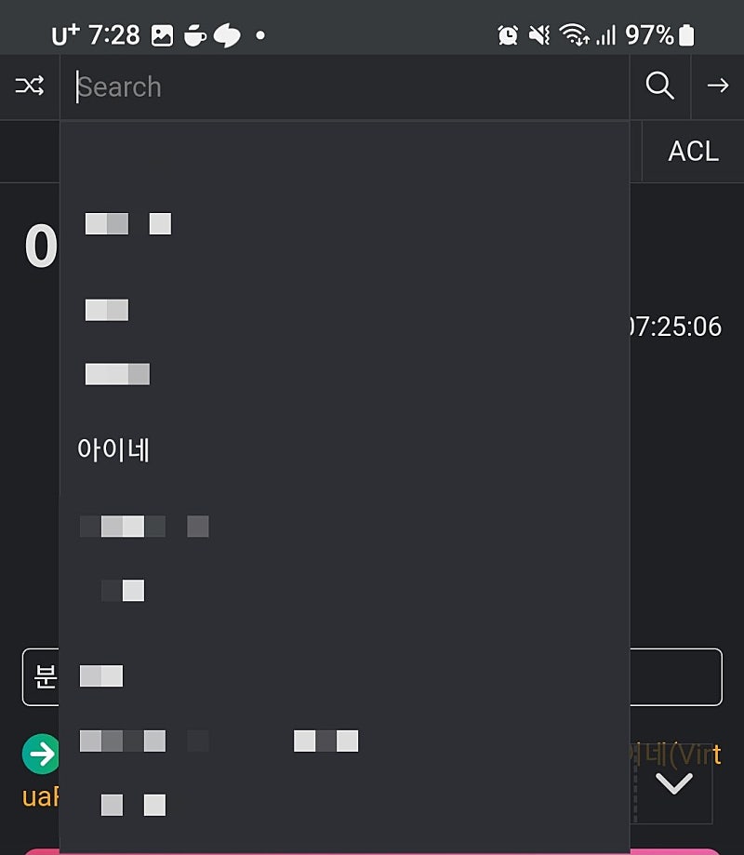Click the outlined box starting with 분
Screen dimensions: 744x855
pyautogui.click(x=41, y=676)
